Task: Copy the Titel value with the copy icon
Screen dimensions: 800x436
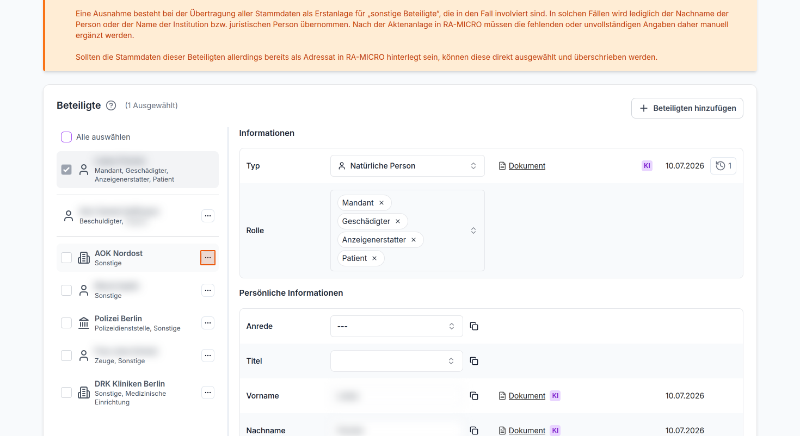Action: tap(474, 361)
